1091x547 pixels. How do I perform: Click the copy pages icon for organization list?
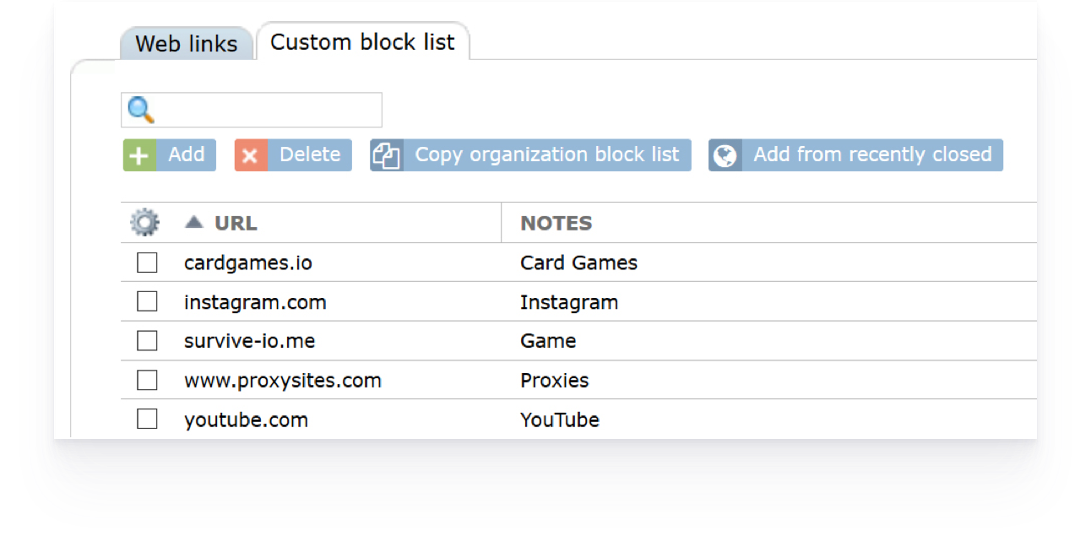(387, 155)
